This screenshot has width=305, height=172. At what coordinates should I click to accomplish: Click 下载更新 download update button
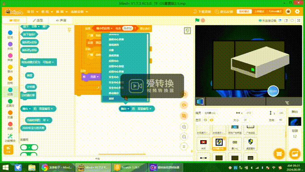[202, 12]
